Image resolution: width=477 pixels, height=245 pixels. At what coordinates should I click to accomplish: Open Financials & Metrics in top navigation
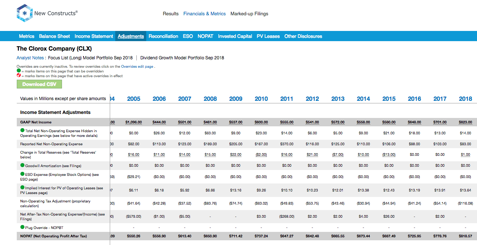point(205,14)
